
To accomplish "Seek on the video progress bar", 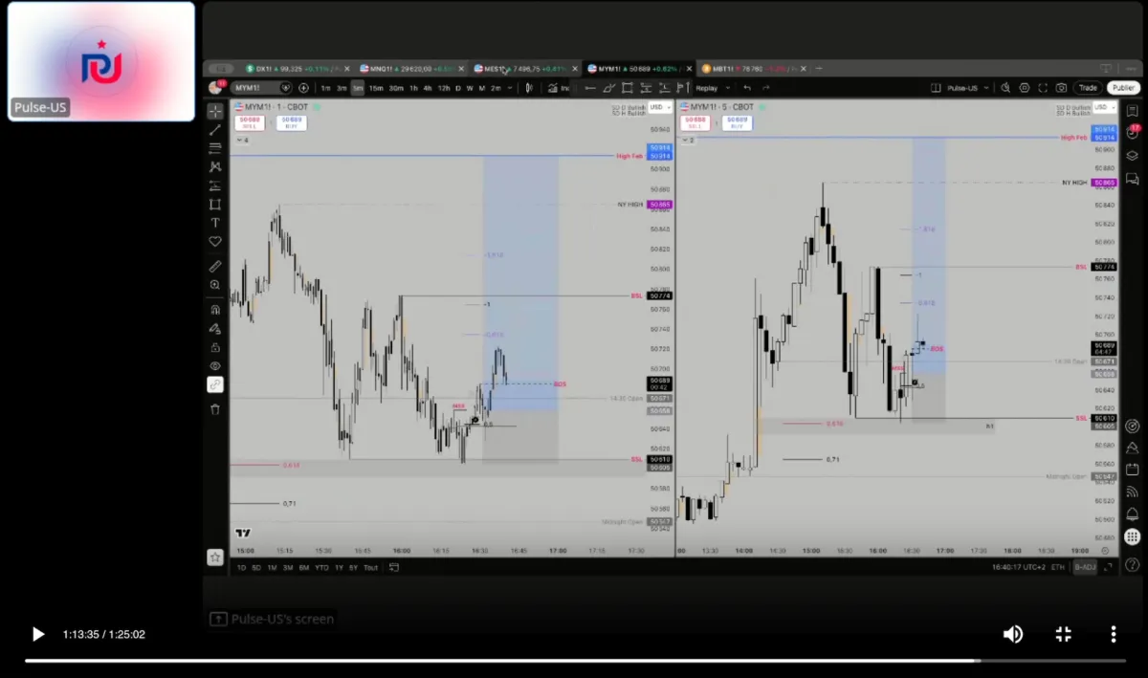I will click(x=574, y=660).
